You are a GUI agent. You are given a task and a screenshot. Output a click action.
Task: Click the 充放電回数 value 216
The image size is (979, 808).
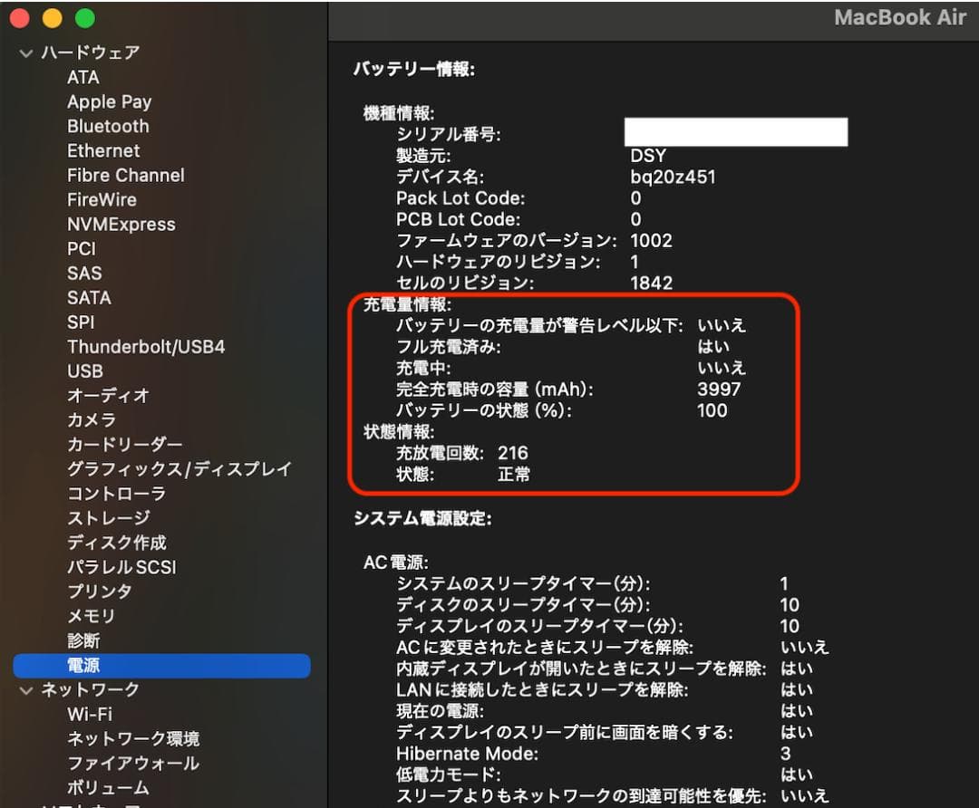(513, 453)
